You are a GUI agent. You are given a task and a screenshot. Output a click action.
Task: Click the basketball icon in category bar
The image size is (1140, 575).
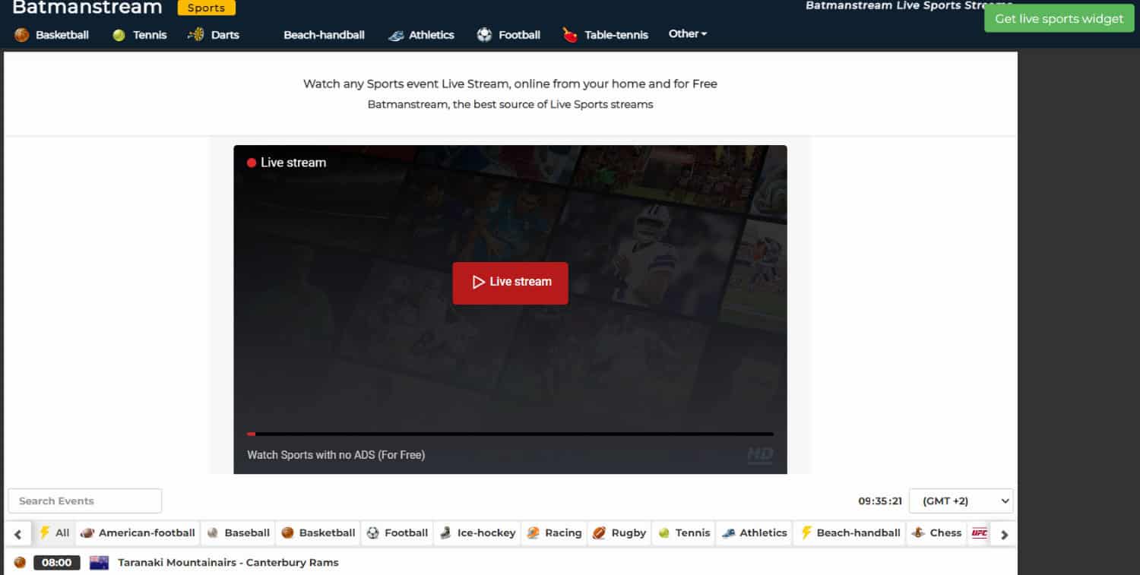287,533
